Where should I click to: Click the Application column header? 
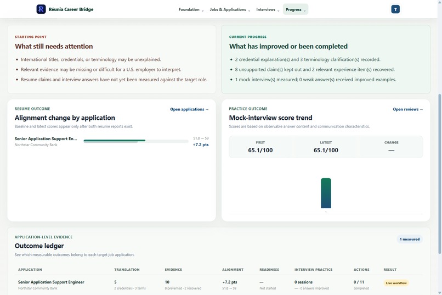pyautogui.click(x=30, y=270)
